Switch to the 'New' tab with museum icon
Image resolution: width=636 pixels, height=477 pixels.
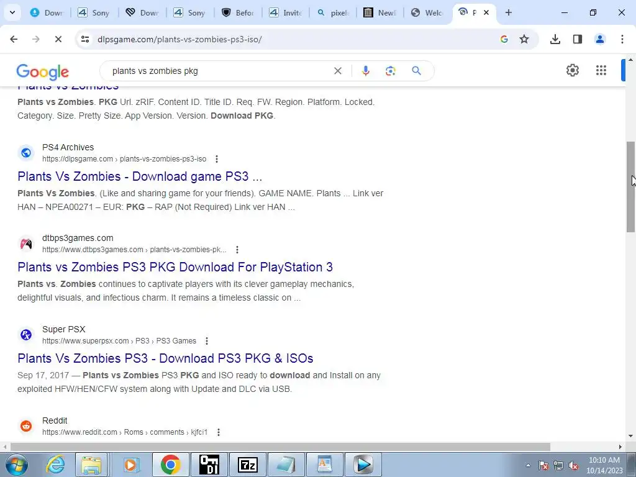tap(380, 12)
